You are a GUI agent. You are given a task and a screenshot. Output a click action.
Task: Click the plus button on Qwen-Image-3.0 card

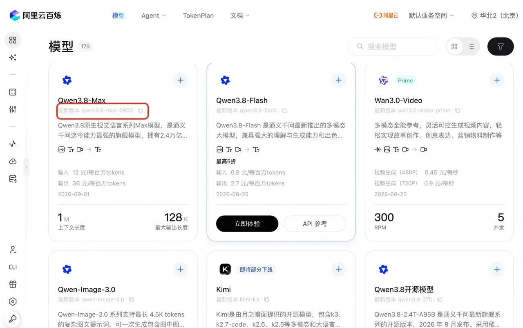(x=181, y=269)
